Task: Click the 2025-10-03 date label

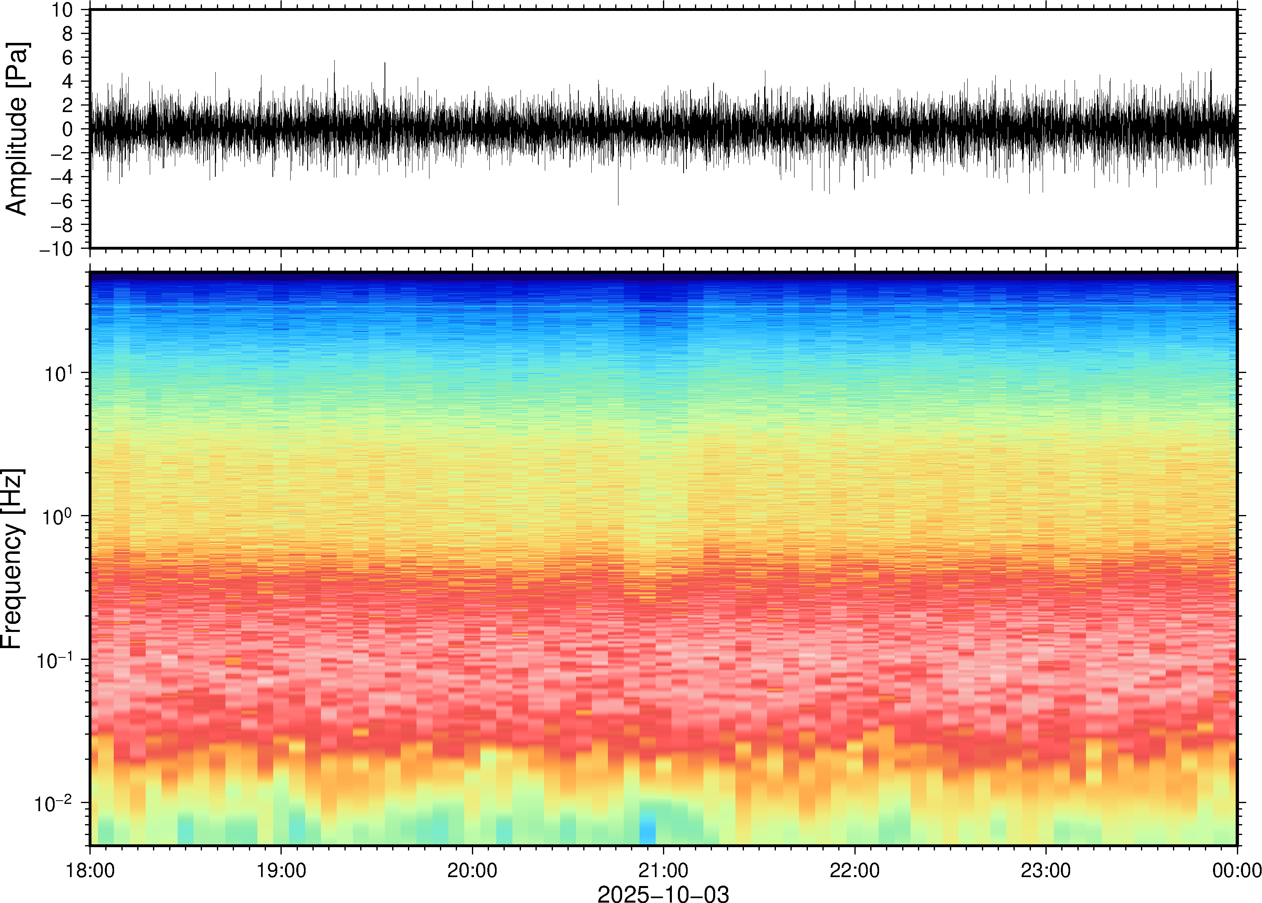Action: 663,894
